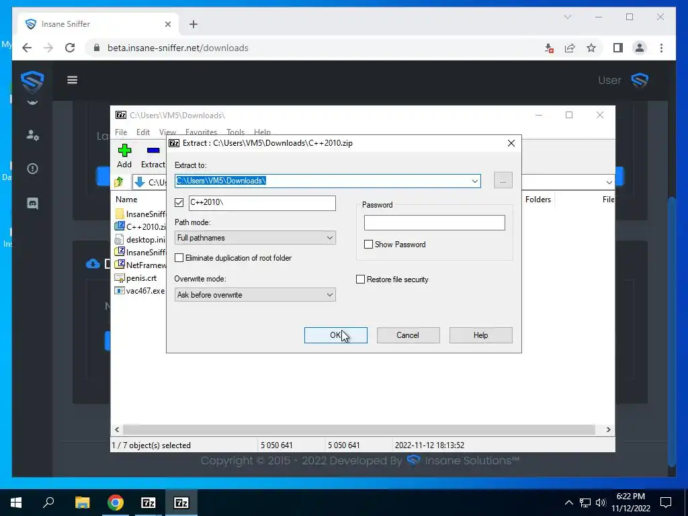Expand the Extract to path dropdown
This screenshot has width=688, height=516.
(x=475, y=181)
